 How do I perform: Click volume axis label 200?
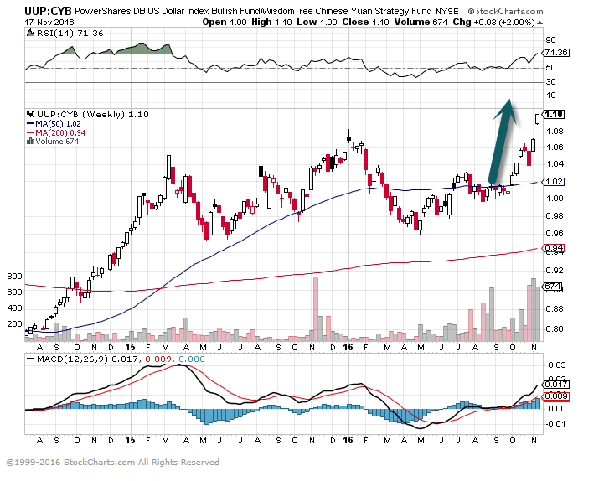15,324
